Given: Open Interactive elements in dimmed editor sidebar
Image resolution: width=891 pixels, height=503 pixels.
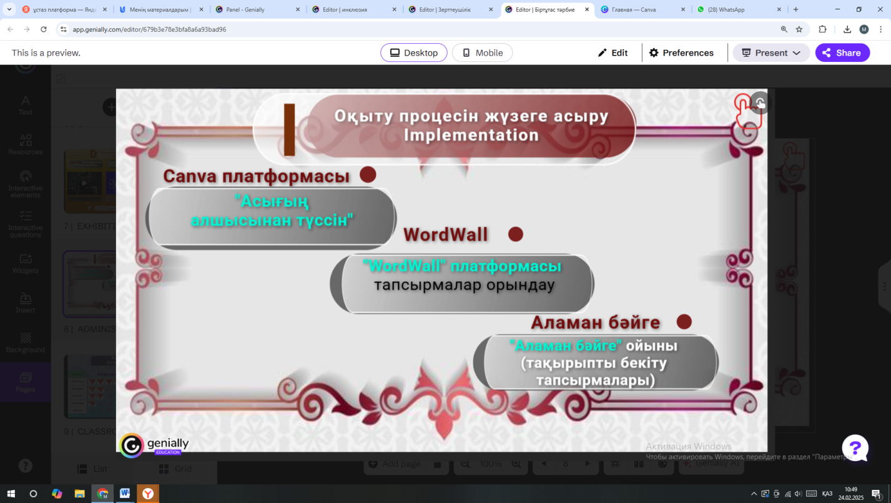Looking at the screenshot, I should click(x=26, y=184).
